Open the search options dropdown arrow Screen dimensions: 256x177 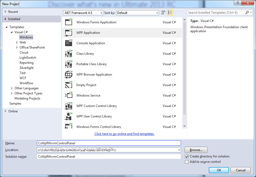coord(251,12)
